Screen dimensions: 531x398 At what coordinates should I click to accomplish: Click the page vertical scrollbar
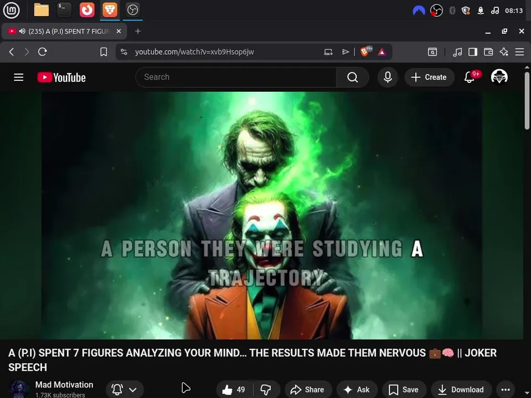527,100
